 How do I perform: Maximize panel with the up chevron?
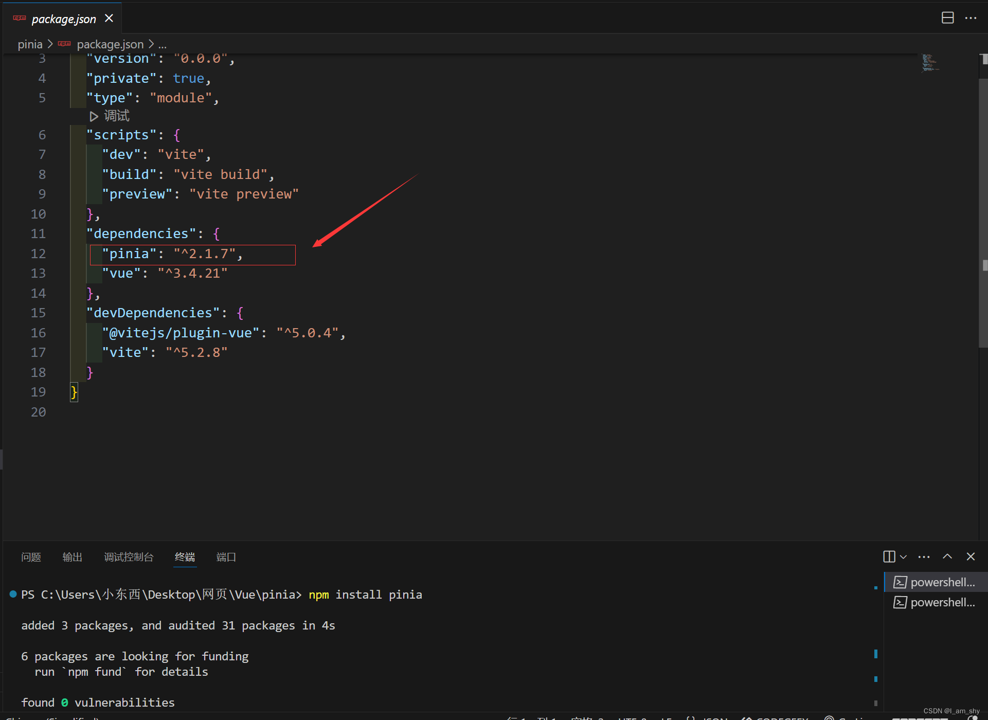tap(947, 556)
